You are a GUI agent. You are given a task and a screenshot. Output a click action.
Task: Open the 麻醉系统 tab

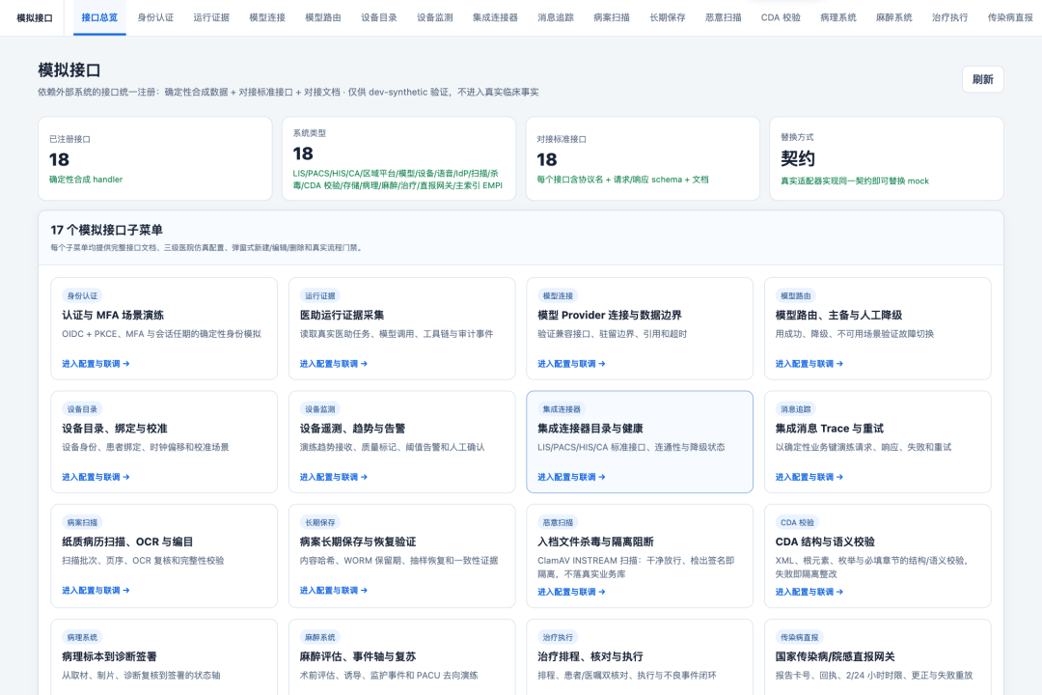pyautogui.click(x=893, y=18)
